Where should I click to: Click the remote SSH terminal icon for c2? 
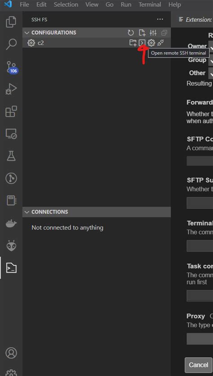(x=142, y=43)
